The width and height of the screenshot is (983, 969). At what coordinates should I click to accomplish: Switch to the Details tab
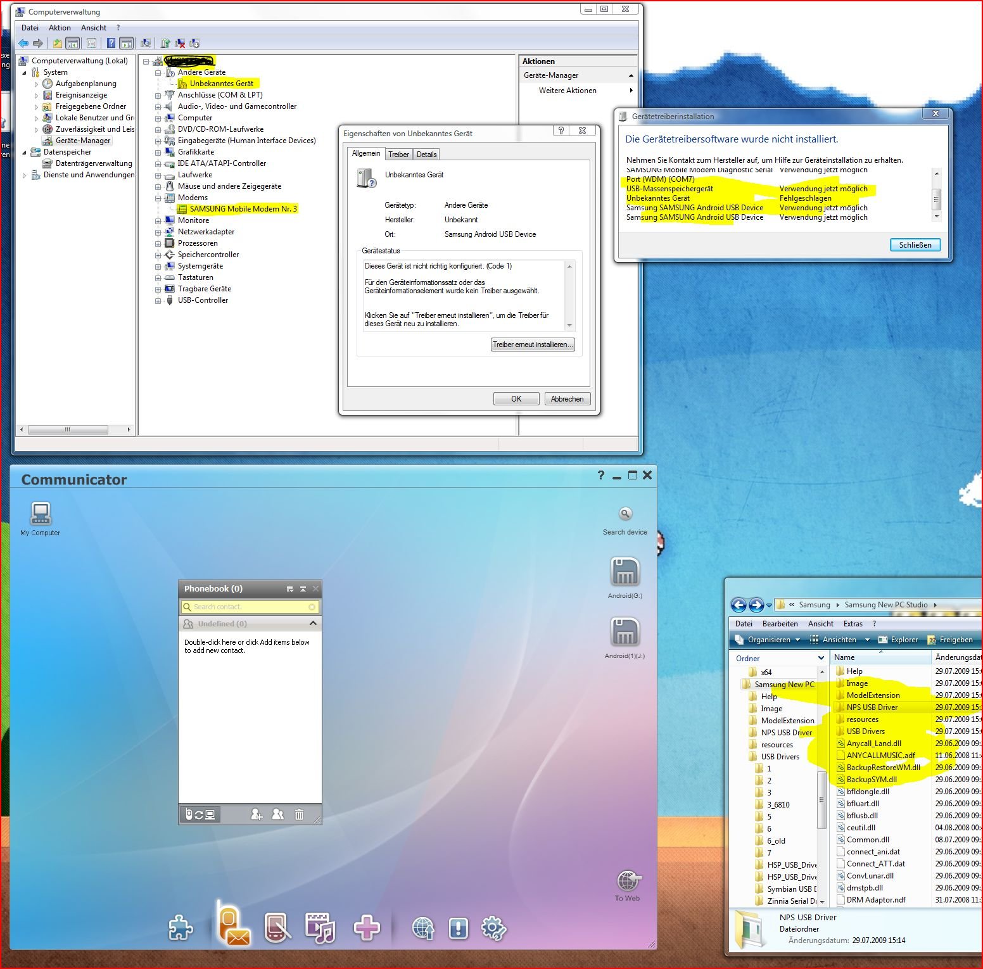(x=426, y=155)
